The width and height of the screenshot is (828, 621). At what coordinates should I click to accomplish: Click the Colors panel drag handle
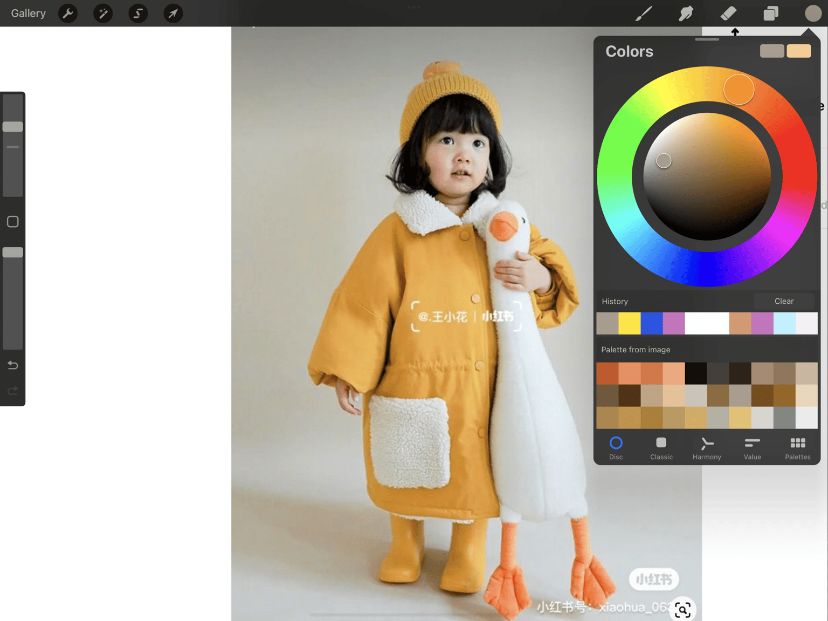pyautogui.click(x=707, y=39)
